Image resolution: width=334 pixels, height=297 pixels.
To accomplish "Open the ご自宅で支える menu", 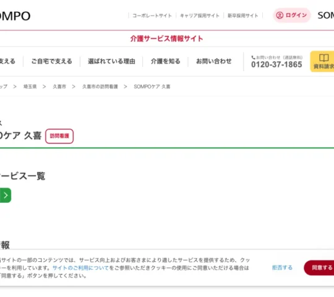I will coord(52,61).
